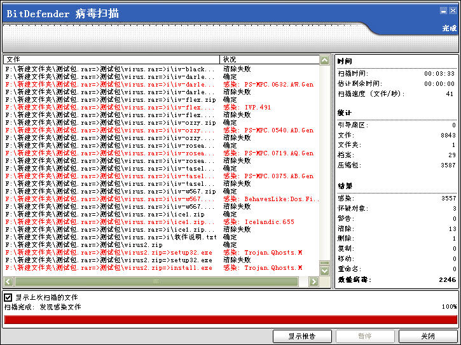Click the 压缩包 count 3587
461x345 pixels.
pos(448,165)
